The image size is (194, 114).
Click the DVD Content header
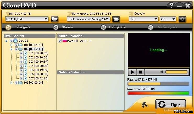coord(30,36)
